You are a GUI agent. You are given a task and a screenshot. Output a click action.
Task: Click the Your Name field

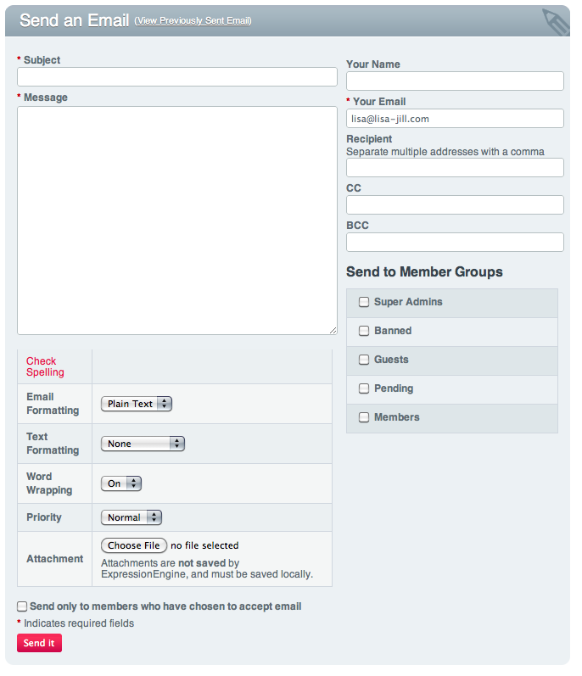455,81
